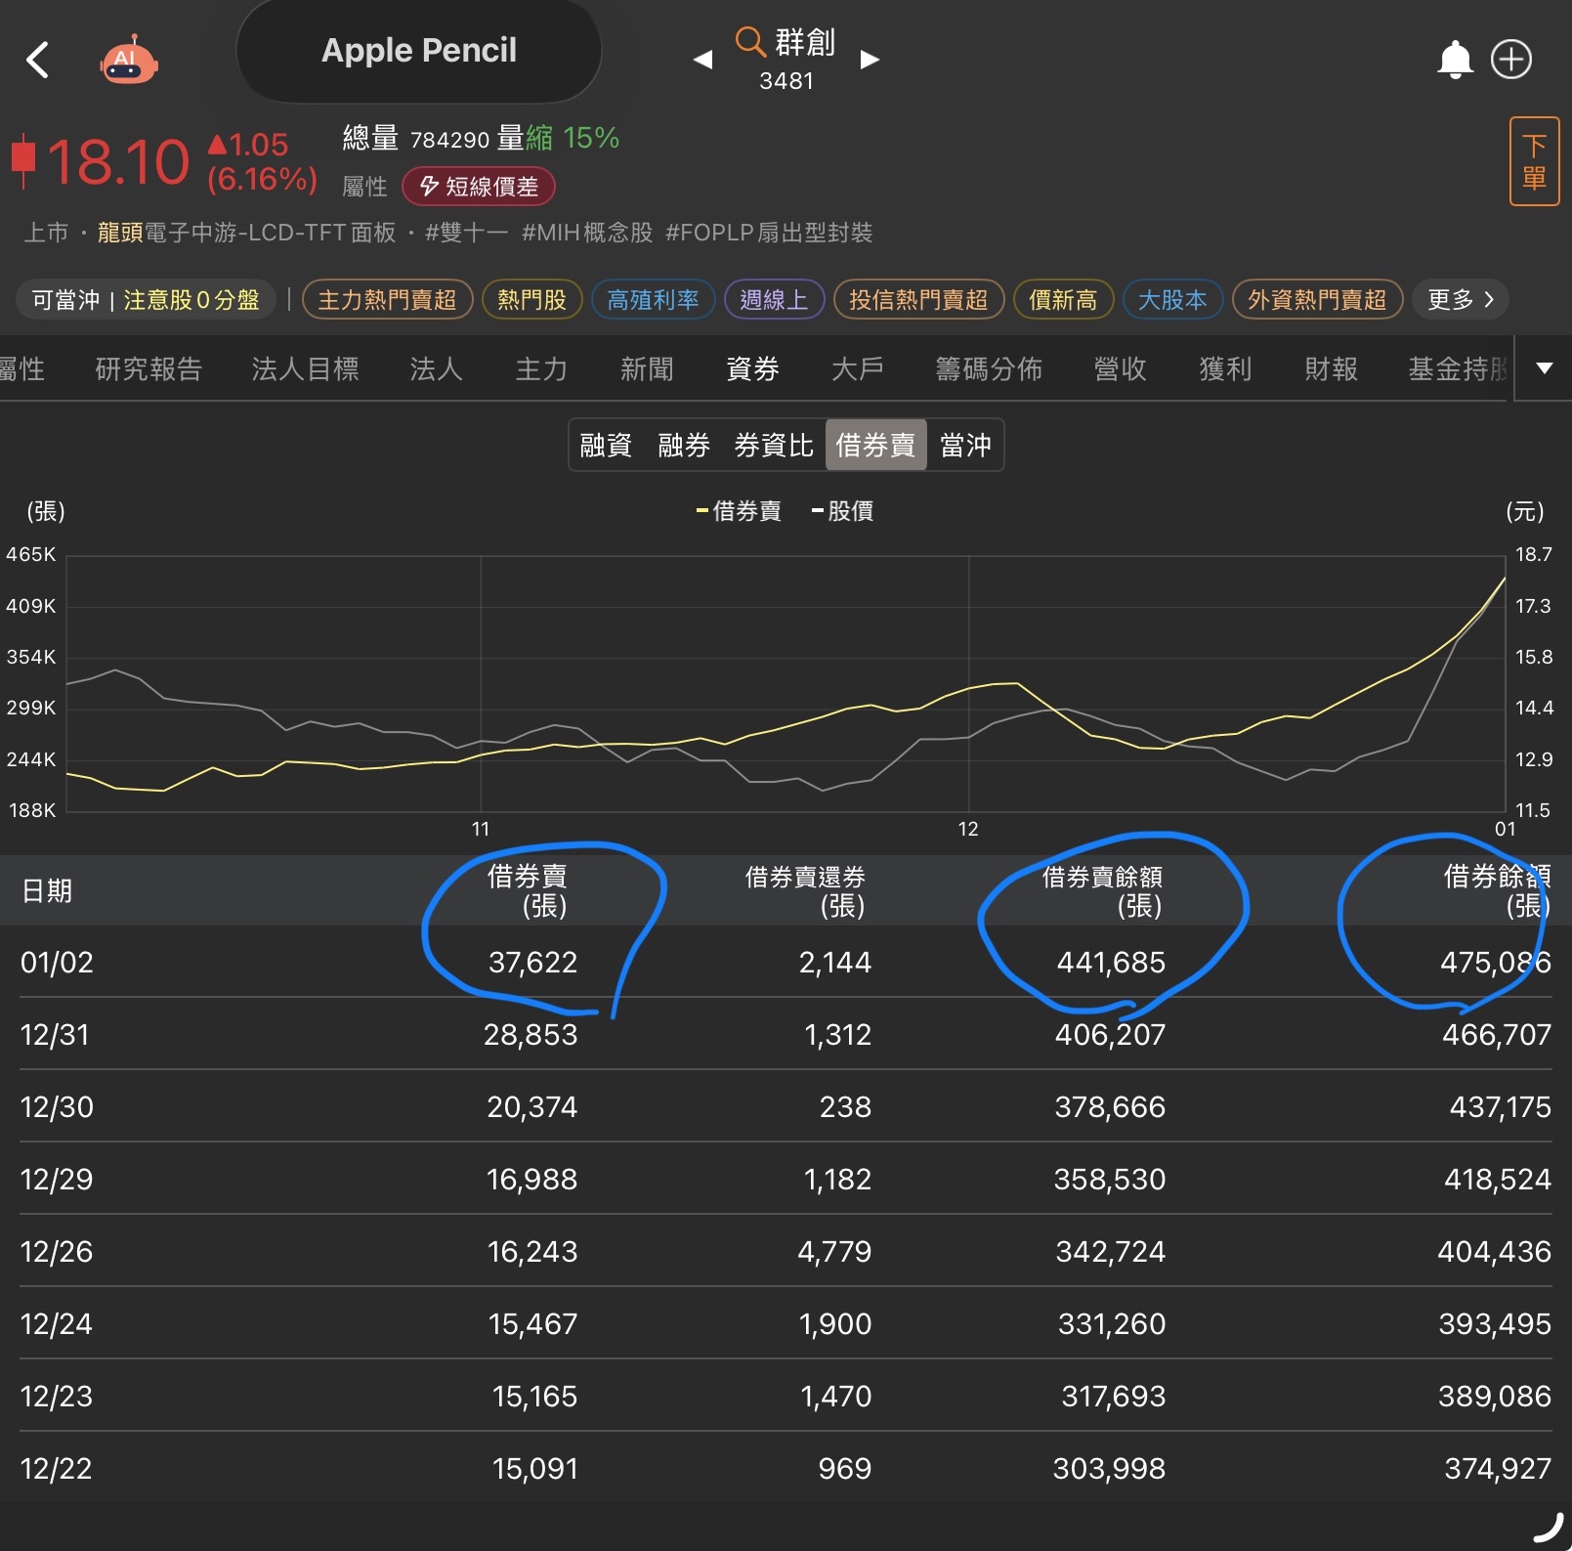Tap the lightning icon in 短線價差 tag
The width and height of the screenshot is (1572, 1551).
tap(427, 186)
